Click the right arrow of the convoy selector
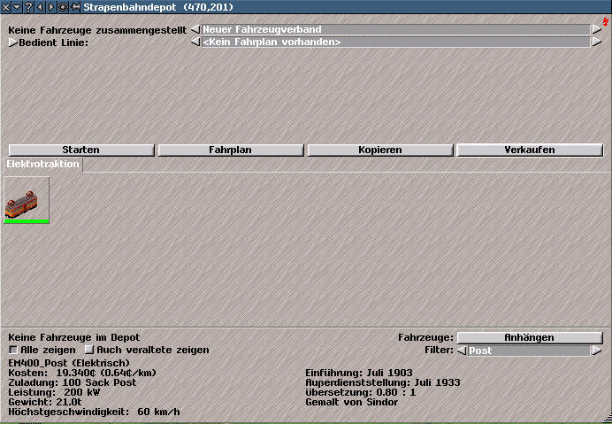This screenshot has height=424, width=612. pyautogui.click(x=597, y=29)
